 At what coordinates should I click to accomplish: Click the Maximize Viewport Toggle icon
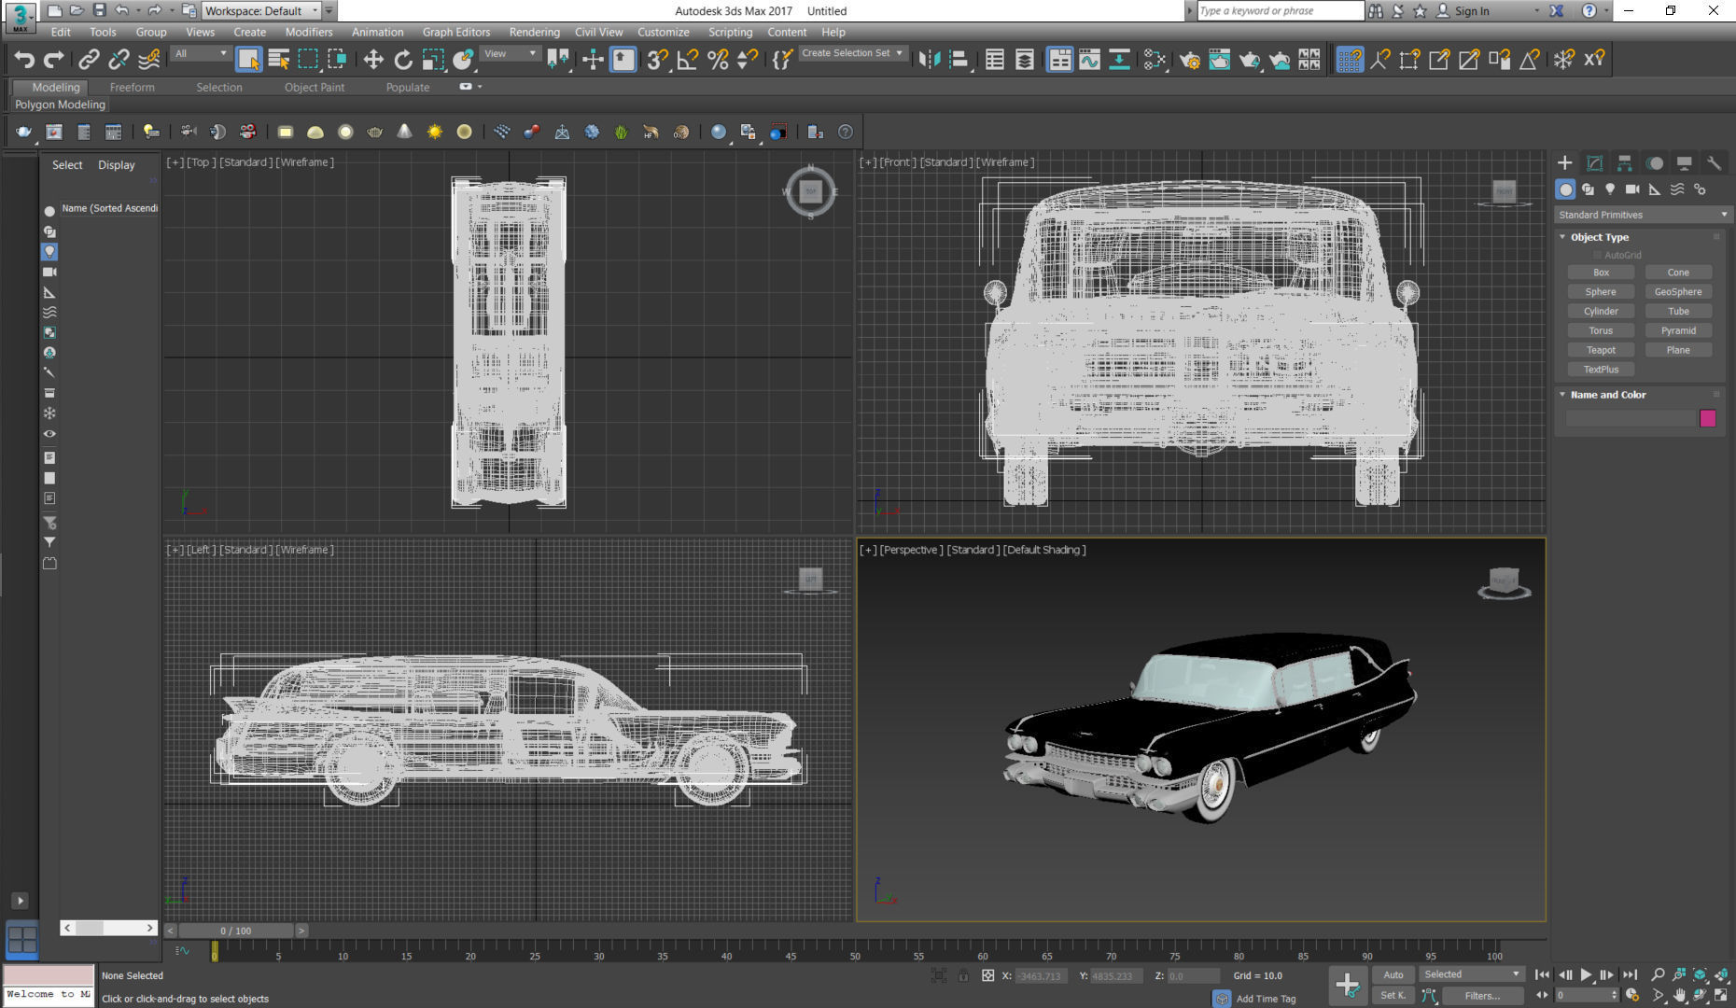coord(1721,996)
